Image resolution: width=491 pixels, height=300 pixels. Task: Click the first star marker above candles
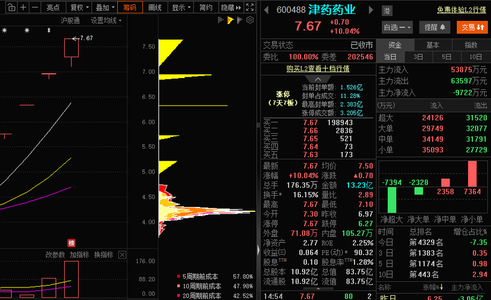tap(4, 31)
